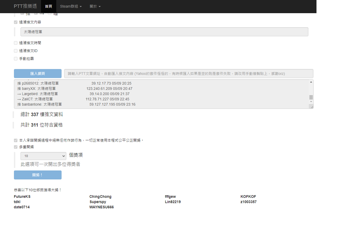
Task: Select the banbantone comment line
Action: click(x=76, y=104)
